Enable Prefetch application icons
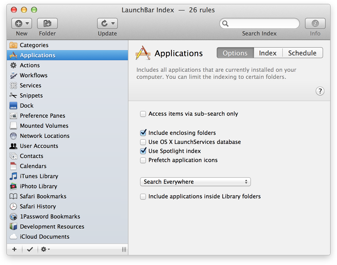 click(143, 160)
